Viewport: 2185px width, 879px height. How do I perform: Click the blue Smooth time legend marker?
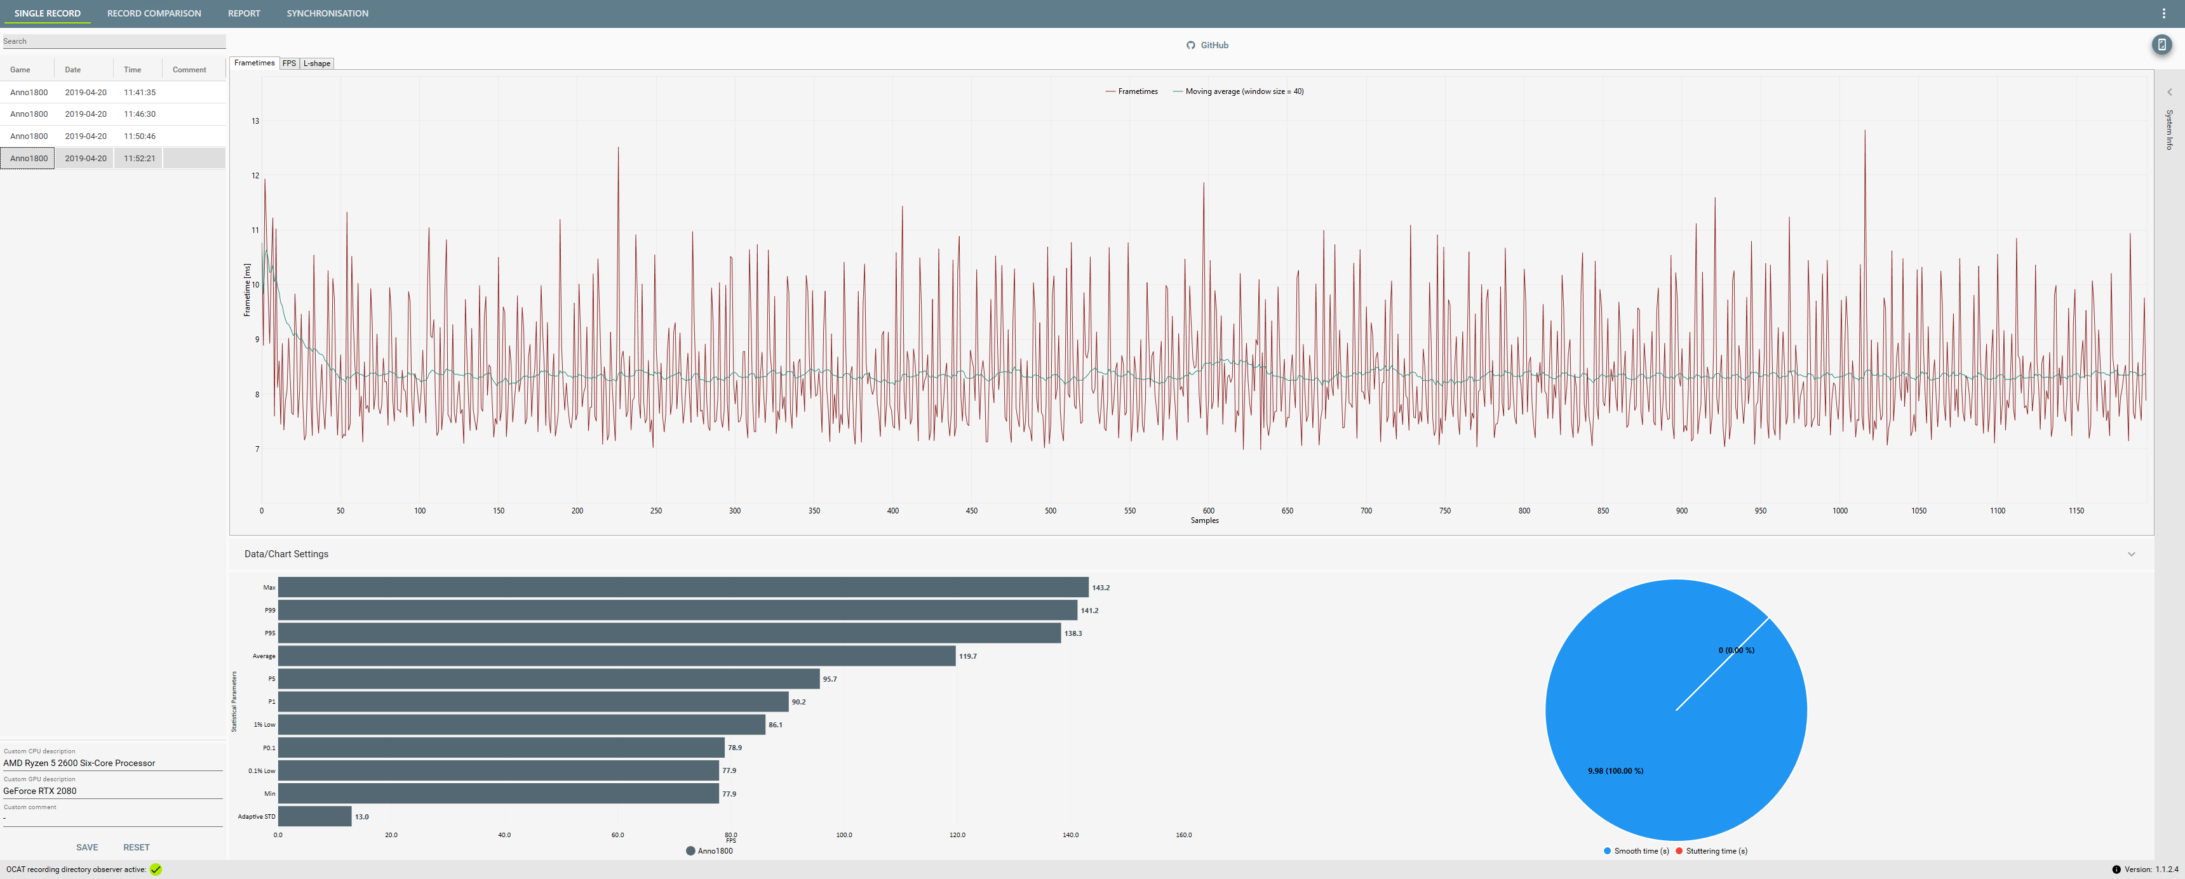[1608, 851]
